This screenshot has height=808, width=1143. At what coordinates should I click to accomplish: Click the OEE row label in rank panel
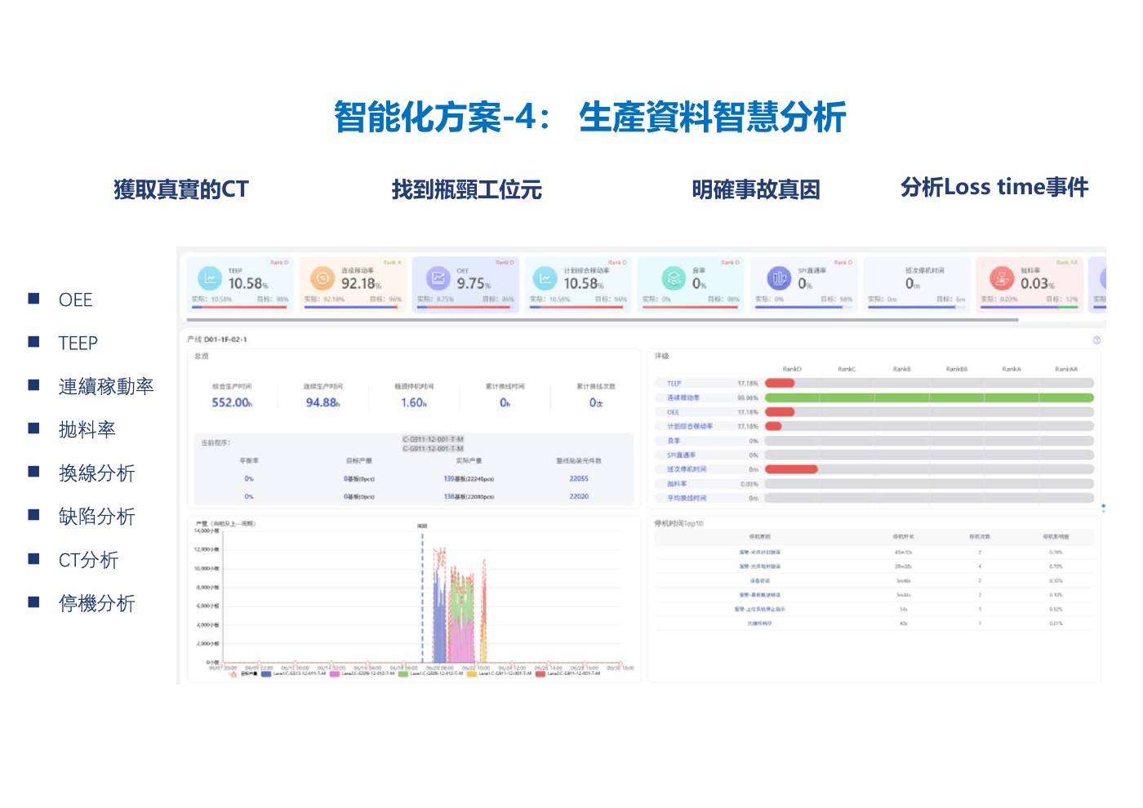tap(673, 412)
